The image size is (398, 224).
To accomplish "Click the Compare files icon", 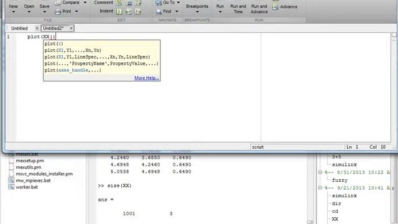I will [x=58, y=2].
